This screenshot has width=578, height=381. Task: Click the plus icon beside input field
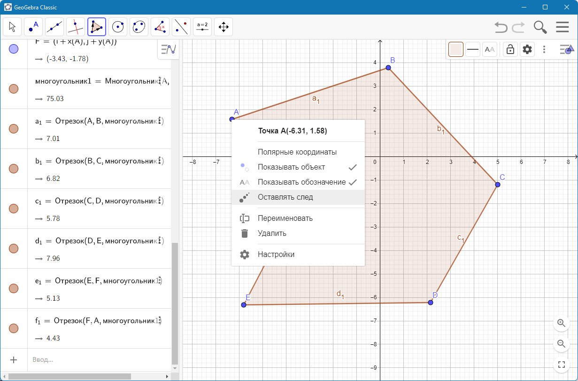point(14,360)
